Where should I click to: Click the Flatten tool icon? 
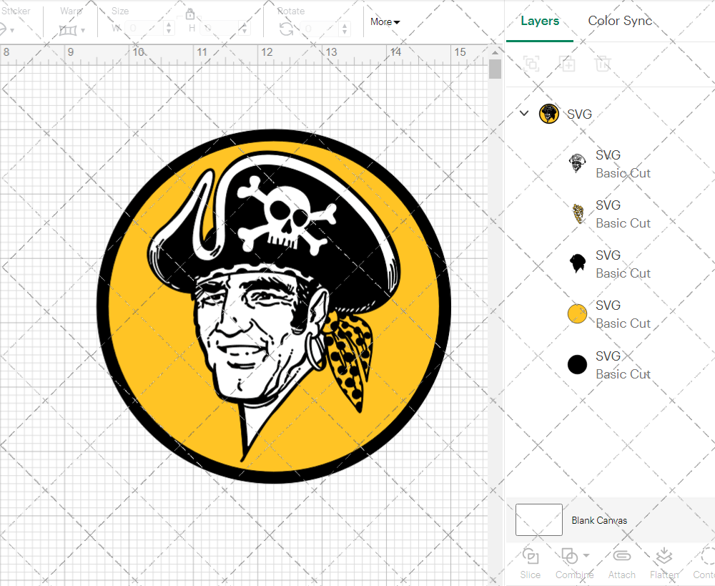pyautogui.click(x=664, y=556)
